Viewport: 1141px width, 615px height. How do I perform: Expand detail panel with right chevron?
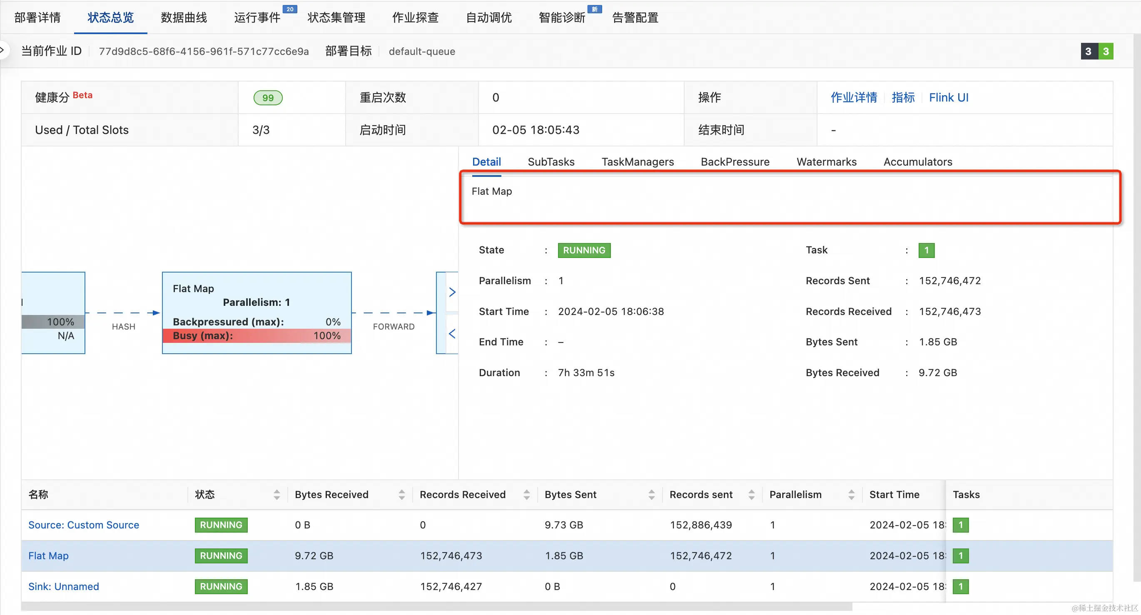pyautogui.click(x=452, y=293)
